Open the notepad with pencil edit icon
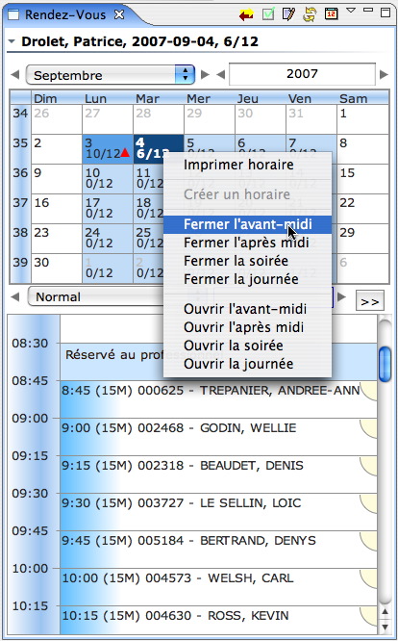This screenshot has height=641, width=398. pyautogui.click(x=288, y=14)
